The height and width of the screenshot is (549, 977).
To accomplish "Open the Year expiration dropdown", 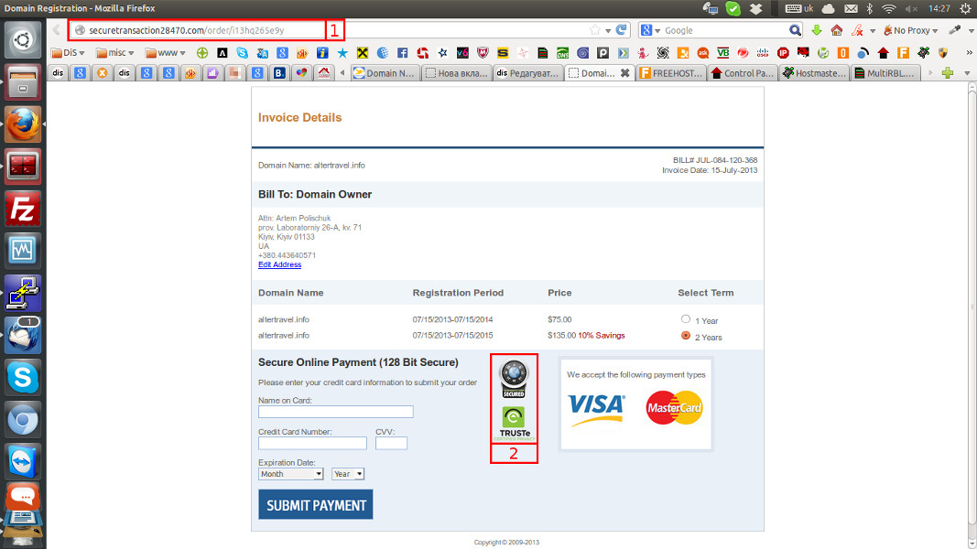I will tap(348, 474).
